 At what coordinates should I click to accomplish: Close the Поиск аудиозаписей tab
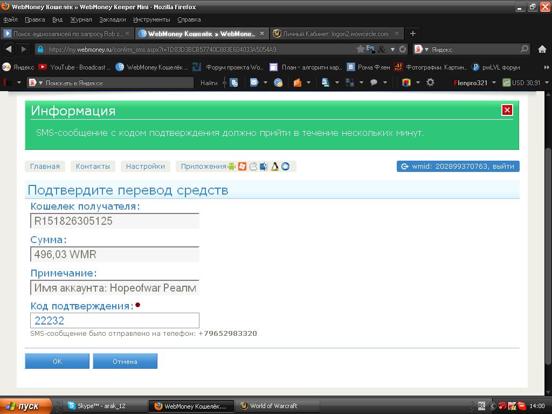[127, 33]
